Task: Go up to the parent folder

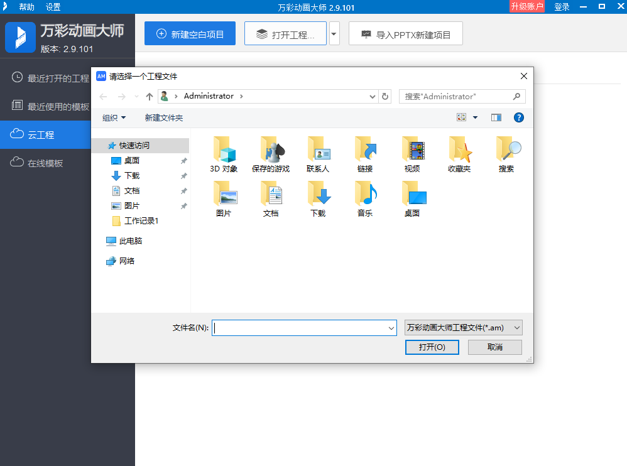Action: pyautogui.click(x=149, y=96)
